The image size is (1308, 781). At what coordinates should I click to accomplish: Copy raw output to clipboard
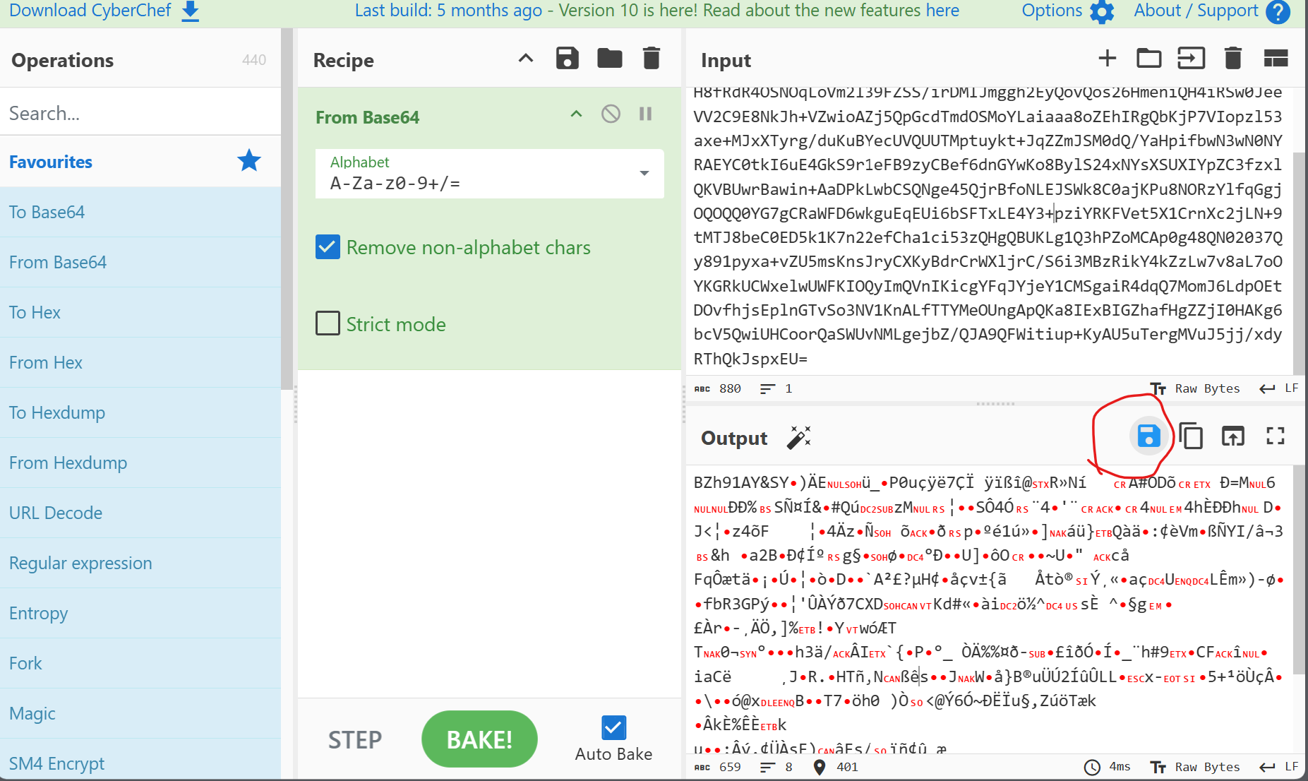(x=1191, y=437)
